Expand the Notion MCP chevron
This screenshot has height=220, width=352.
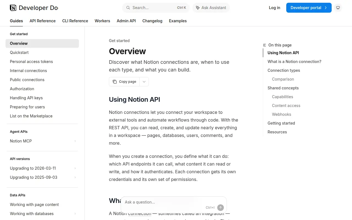pos(75,141)
